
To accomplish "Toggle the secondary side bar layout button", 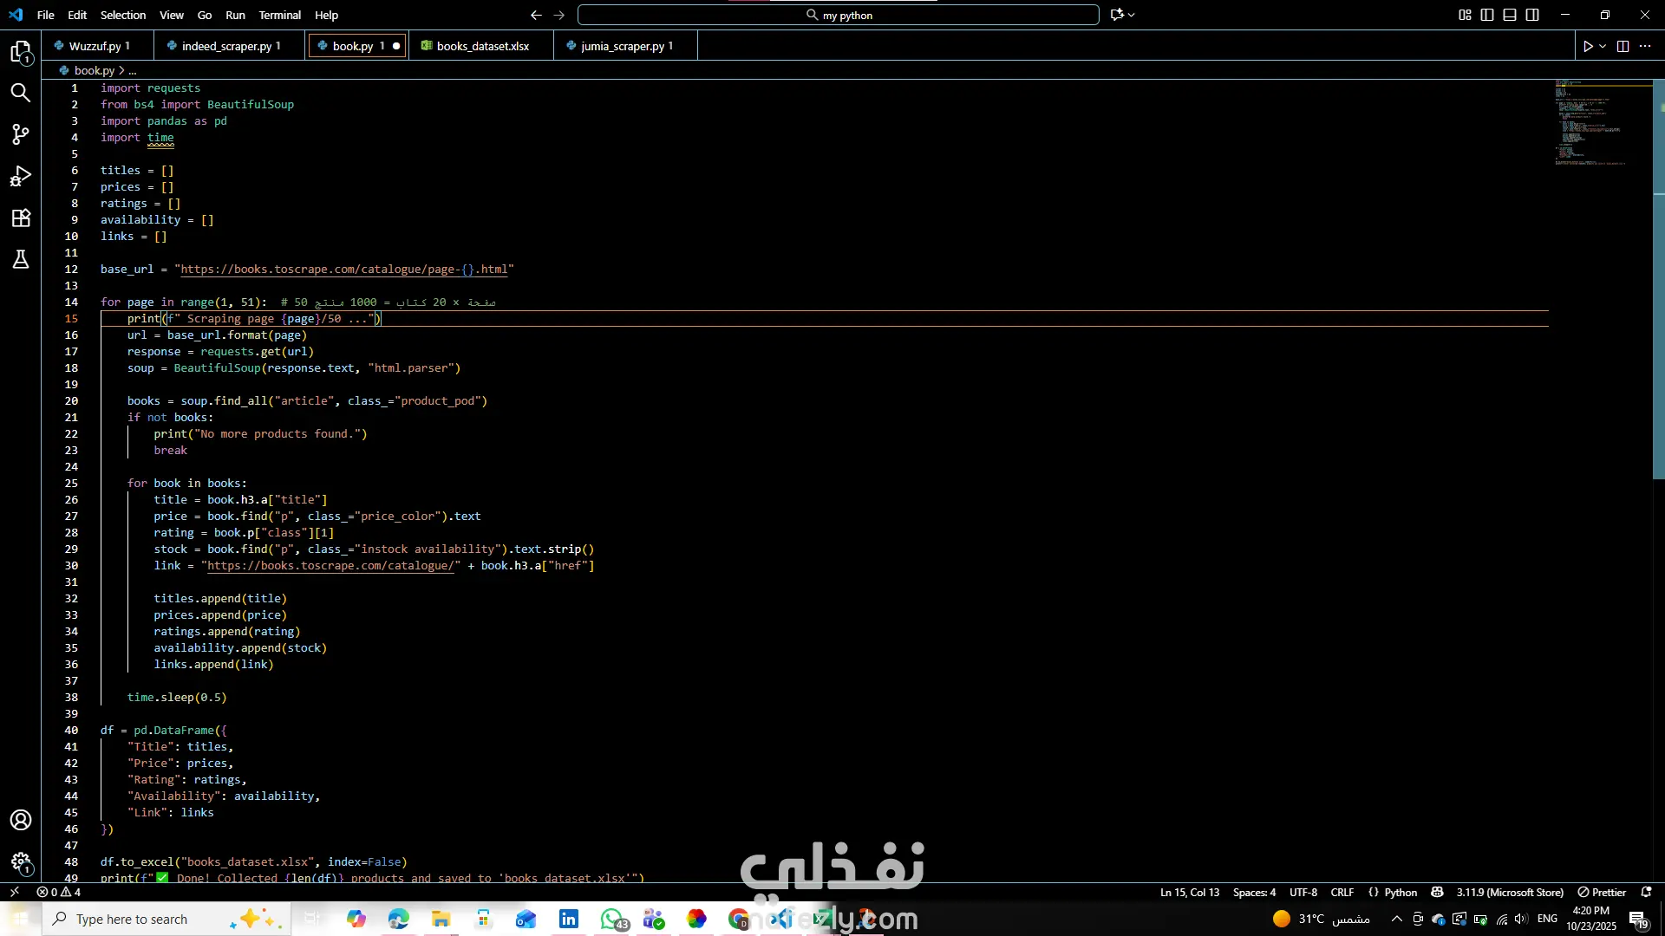I will point(1532,15).
